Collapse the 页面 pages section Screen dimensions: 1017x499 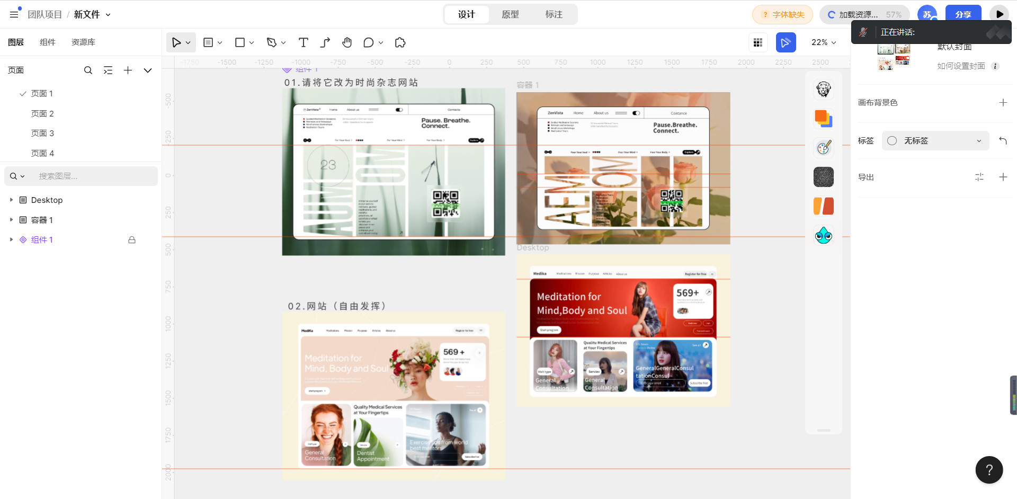148,70
